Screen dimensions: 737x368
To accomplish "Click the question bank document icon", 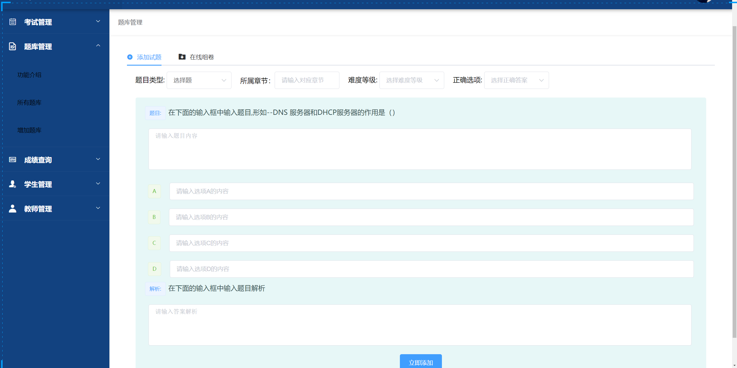I will pos(13,46).
